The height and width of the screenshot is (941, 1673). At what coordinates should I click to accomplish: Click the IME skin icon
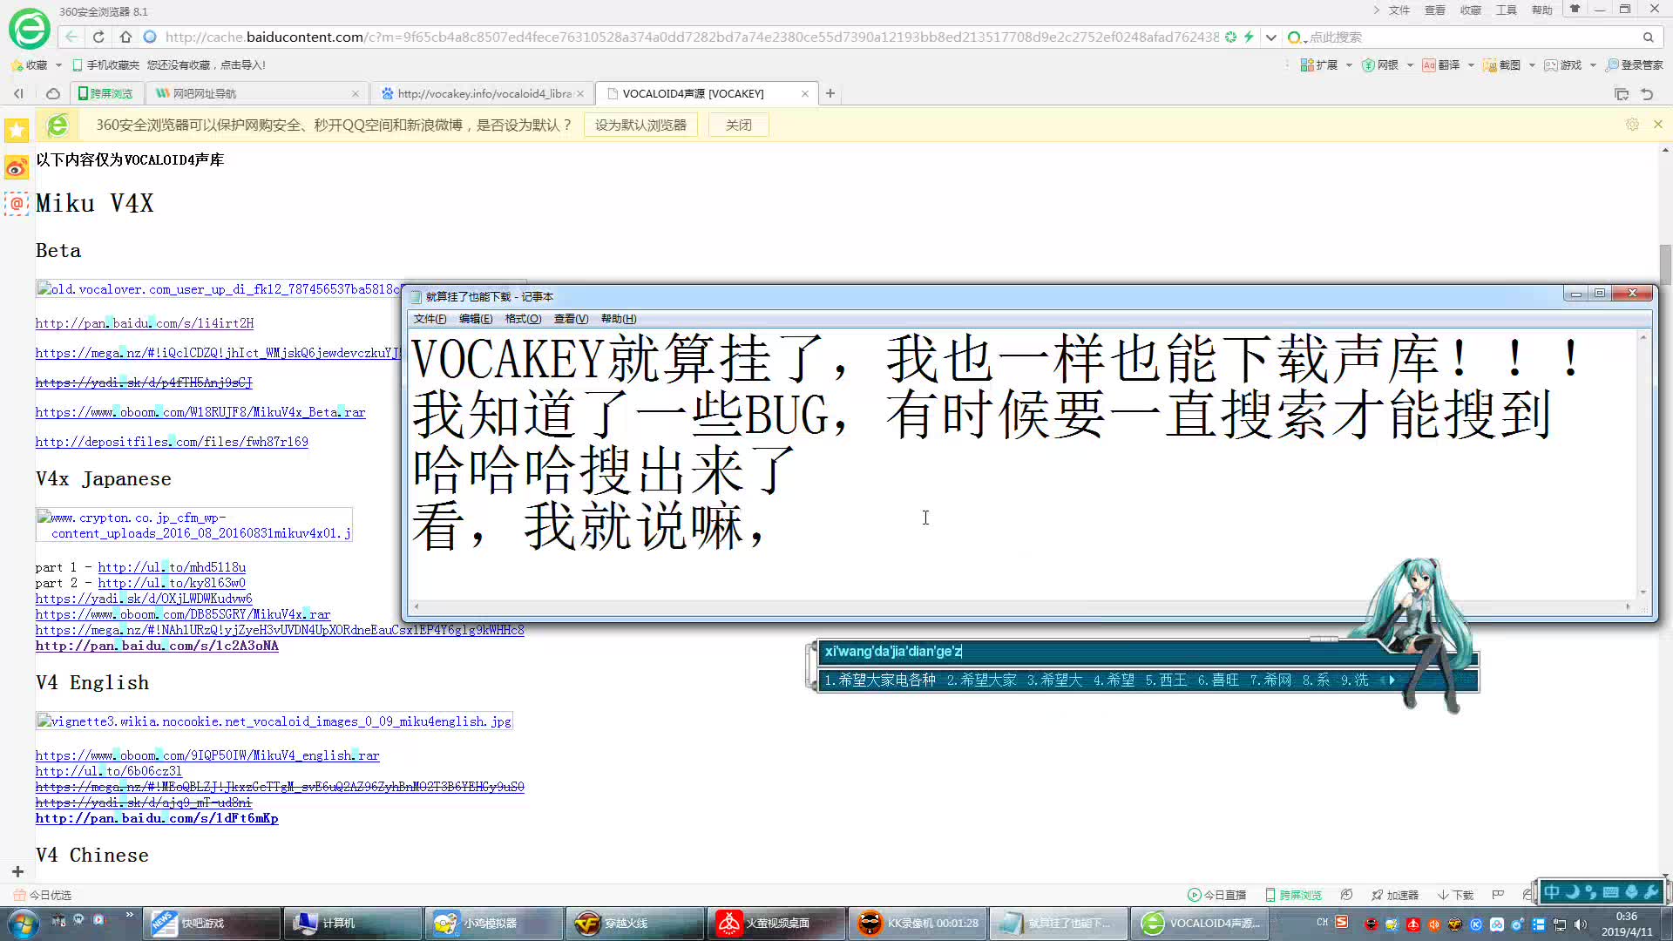coord(1631,891)
